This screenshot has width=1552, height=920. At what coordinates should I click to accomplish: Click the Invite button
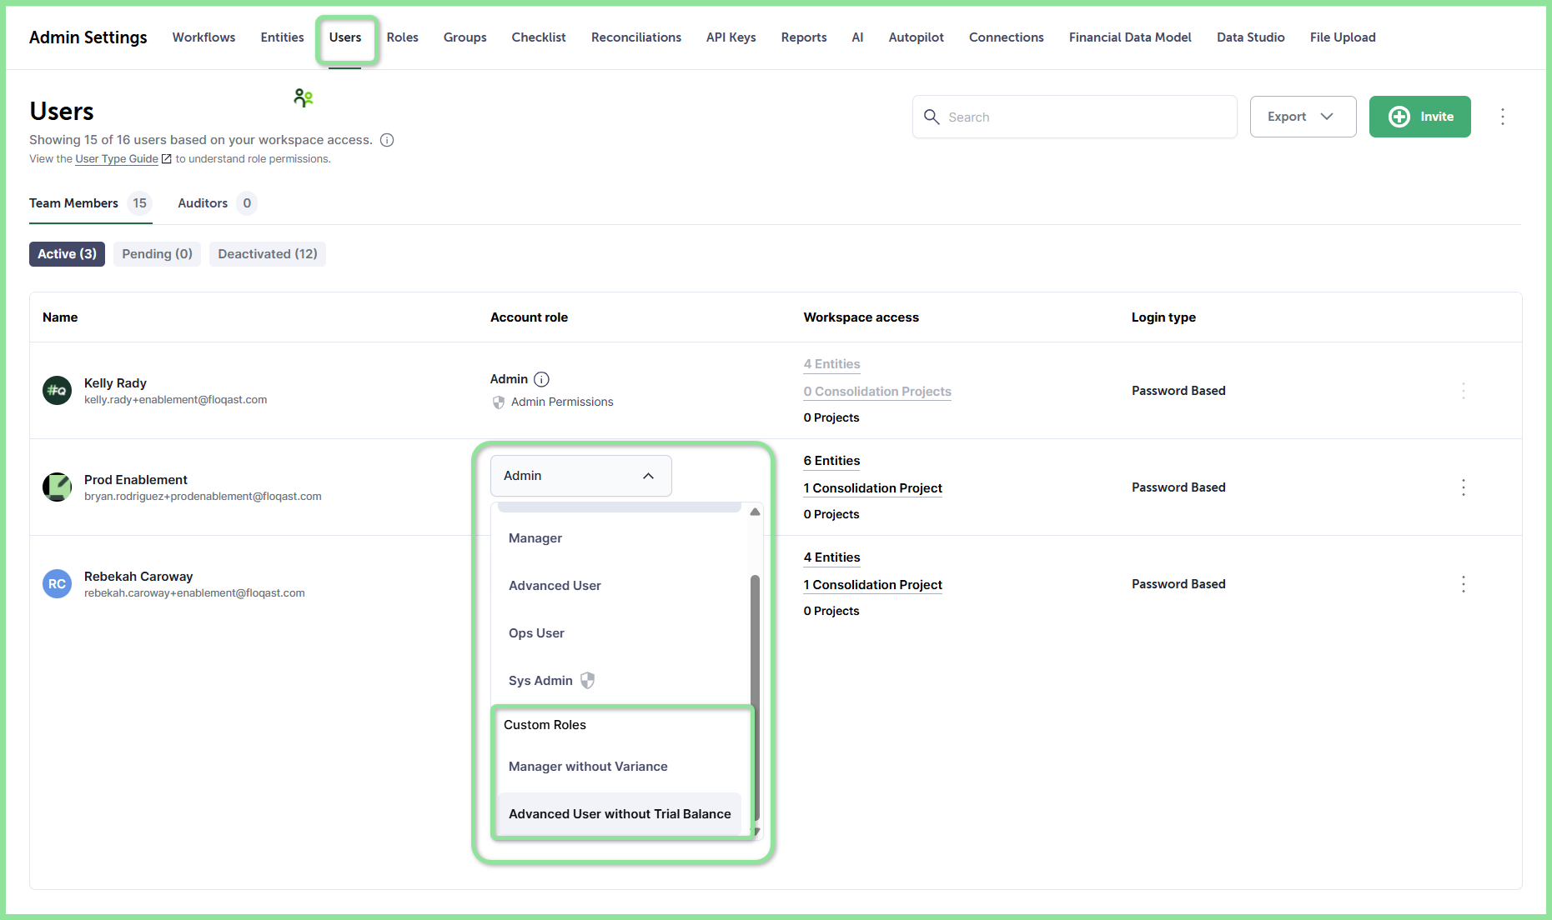click(x=1419, y=117)
